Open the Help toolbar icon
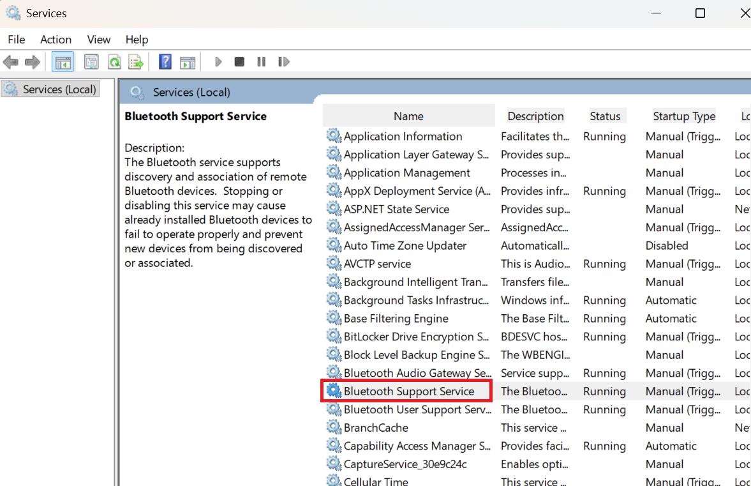751x486 pixels. click(165, 62)
